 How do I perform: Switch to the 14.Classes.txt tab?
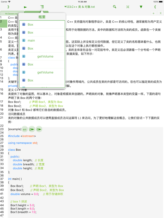pos(12,14)
